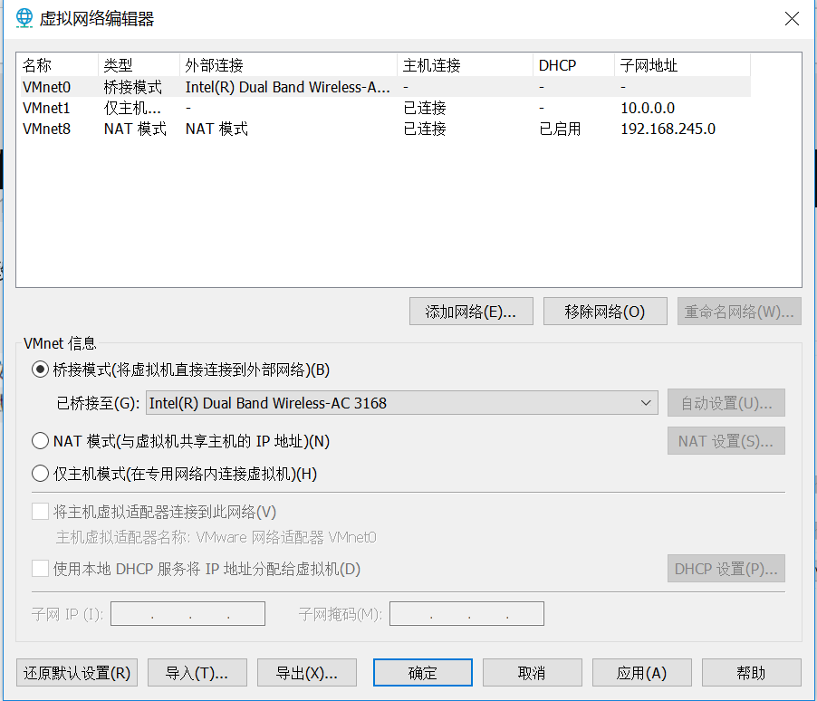Viewport: 817px width, 701px height.
Task: Click the 取消 button
Action: pos(532,673)
